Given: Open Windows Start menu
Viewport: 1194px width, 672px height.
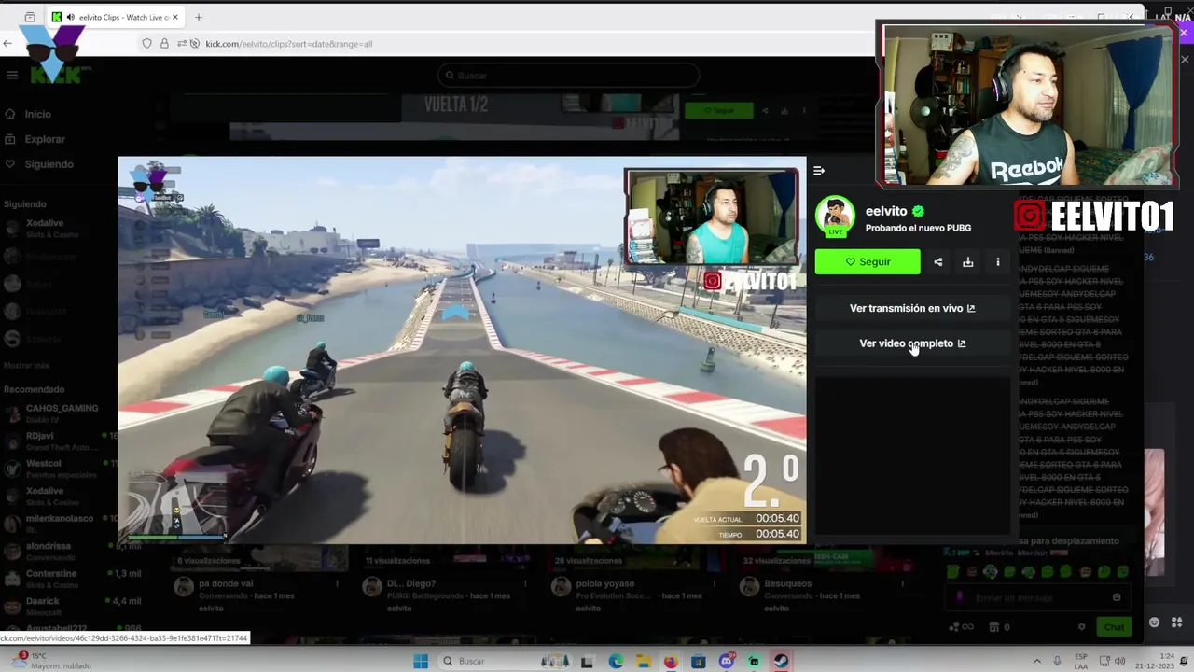Looking at the screenshot, I should point(421,662).
